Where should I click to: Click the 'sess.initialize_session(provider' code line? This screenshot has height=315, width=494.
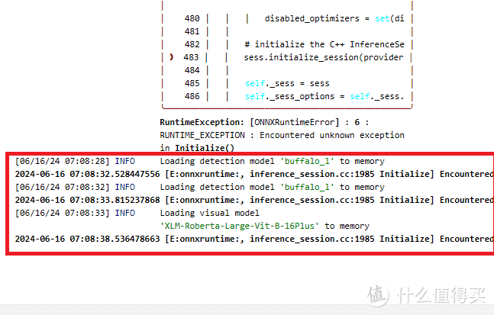(x=324, y=58)
